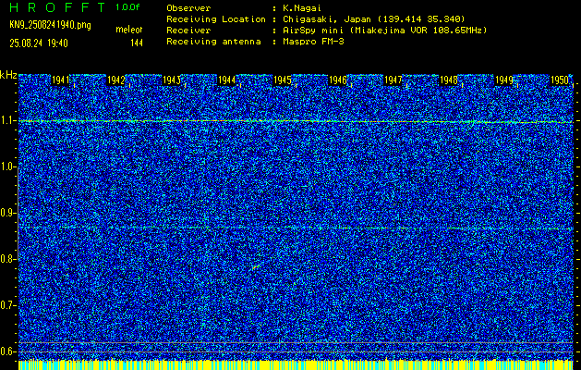Click the 0.6 frequency axis label

click(6, 351)
